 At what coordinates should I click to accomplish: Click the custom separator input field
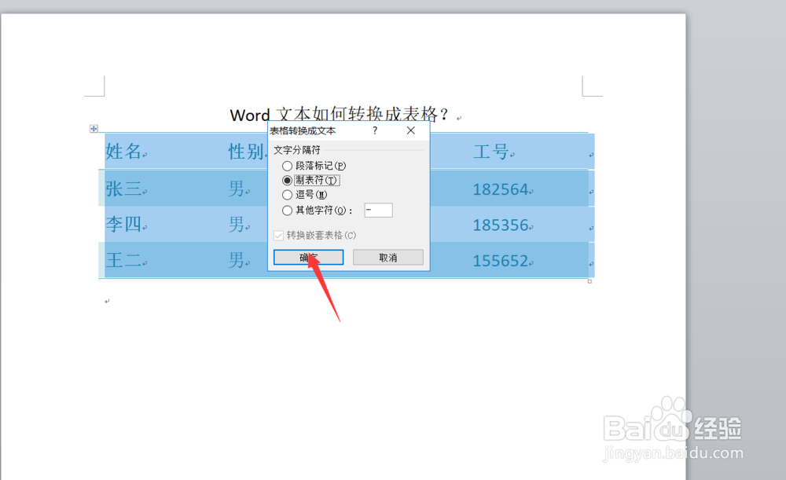(x=377, y=210)
